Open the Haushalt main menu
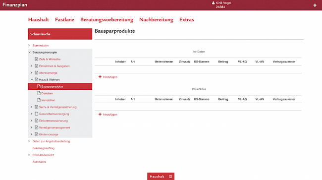This screenshot has width=322, height=180. [39, 19]
